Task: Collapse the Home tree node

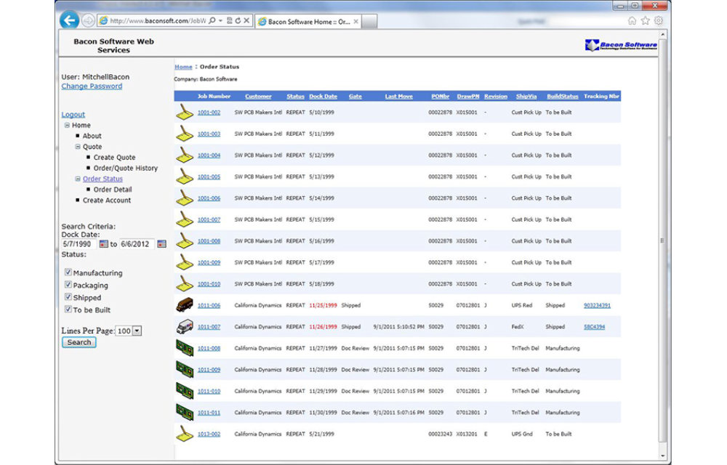Action: 67,125
